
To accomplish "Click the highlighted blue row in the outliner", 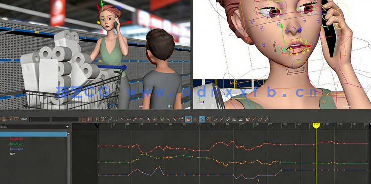I will [33, 134].
